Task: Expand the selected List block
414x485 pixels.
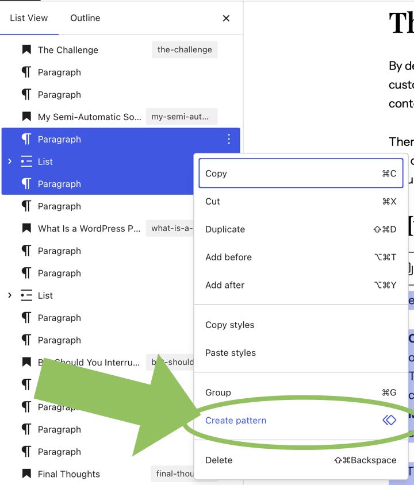Action: click(10, 161)
